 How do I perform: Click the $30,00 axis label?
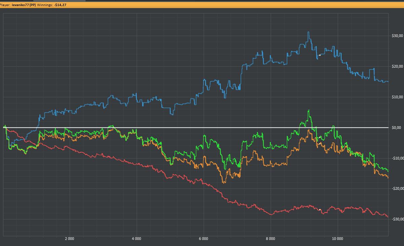tap(397, 36)
